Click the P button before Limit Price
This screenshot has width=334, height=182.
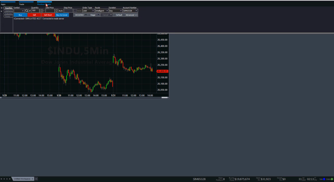point(44,11)
